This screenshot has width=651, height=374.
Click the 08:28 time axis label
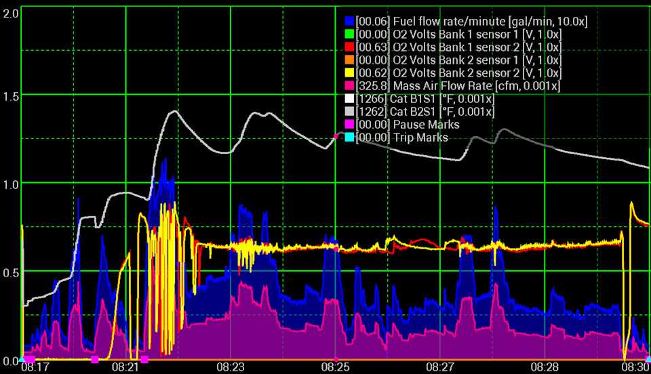point(545,367)
